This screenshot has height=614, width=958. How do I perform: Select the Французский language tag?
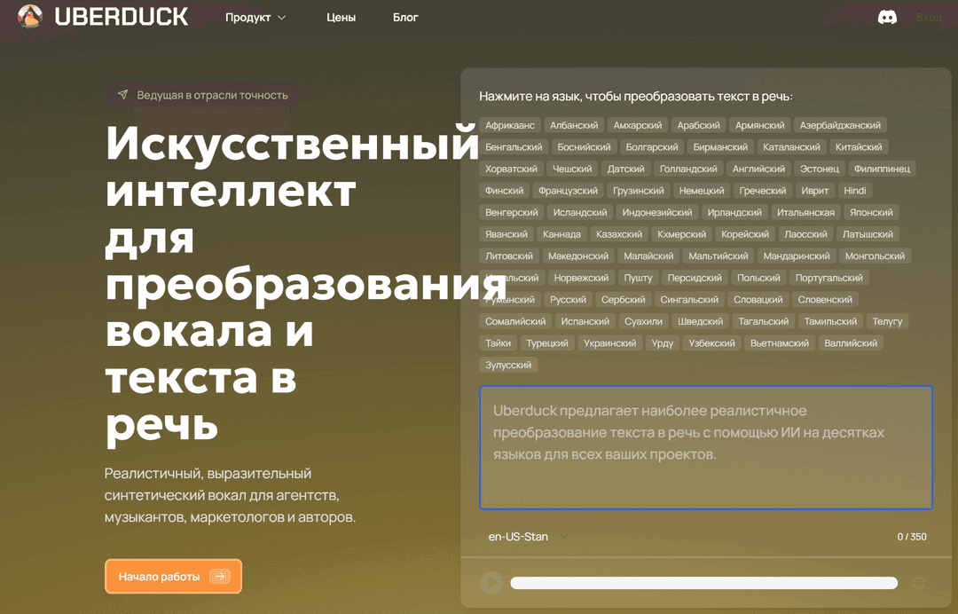coord(568,191)
